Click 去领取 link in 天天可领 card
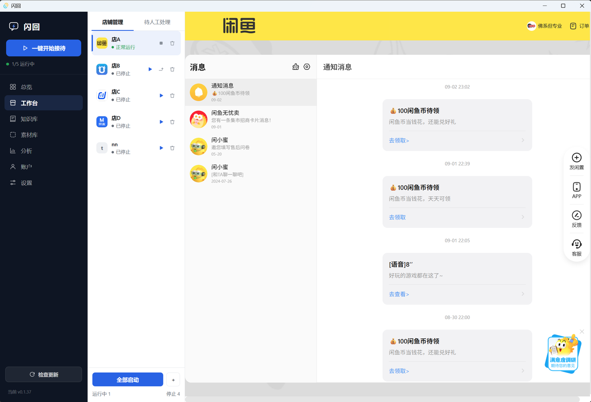The image size is (591, 402). coord(397,217)
